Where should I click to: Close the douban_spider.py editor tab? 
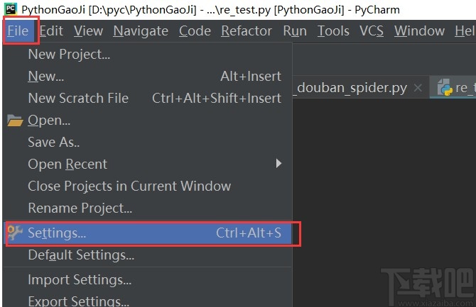tap(418, 88)
